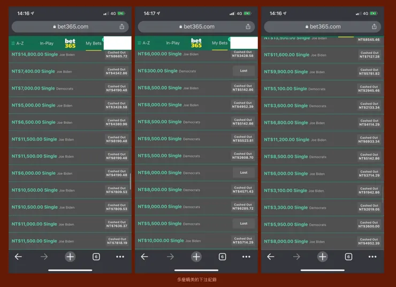Tap the forward arrow in the middle phone
Screen dimensions: 396x287
(x=171, y=256)
